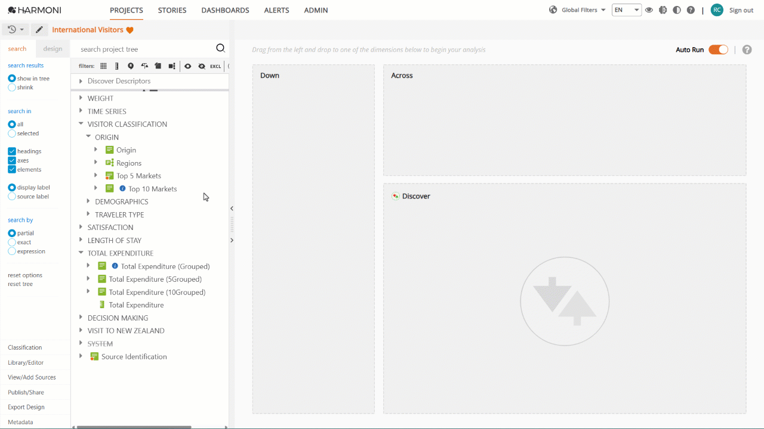
Task: Turn off the Auto Run switch
Action: click(x=718, y=49)
